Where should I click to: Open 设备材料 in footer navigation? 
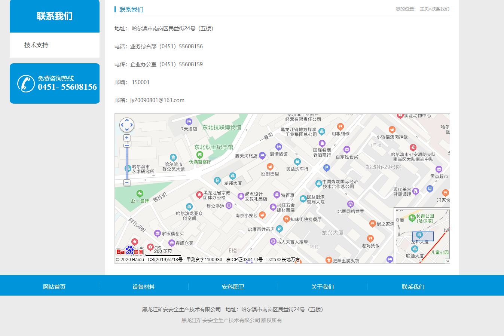(144, 287)
